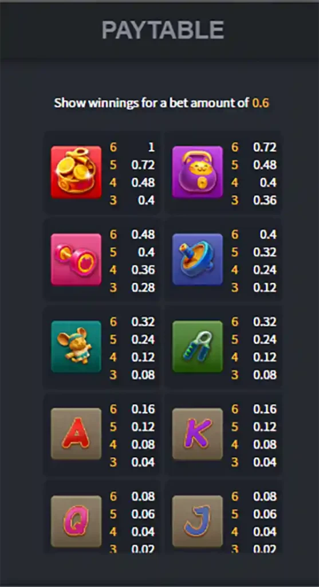Click the PAYTABLE header title
Screen dimensions: 319x587
click(x=163, y=30)
